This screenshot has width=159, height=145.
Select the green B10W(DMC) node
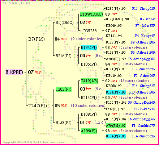pyautogui.click(x=91, y=14)
